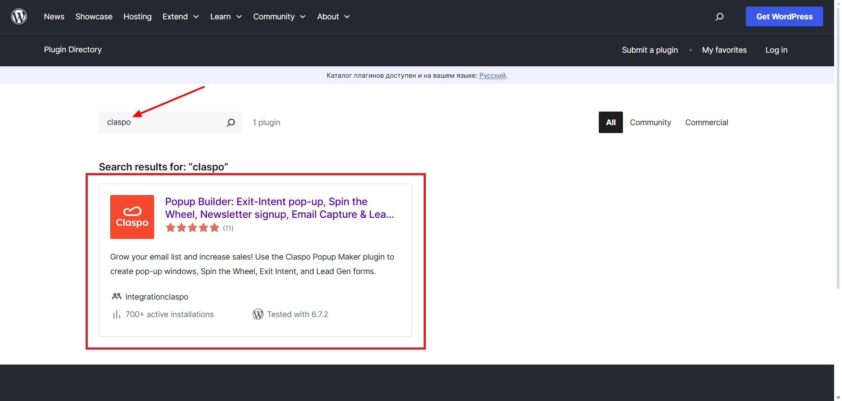Click the 700+ active installations text
Image resolution: width=842 pixels, height=401 pixels.
point(169,314)
